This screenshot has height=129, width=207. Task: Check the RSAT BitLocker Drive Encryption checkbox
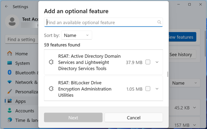(x=148, y=89)
